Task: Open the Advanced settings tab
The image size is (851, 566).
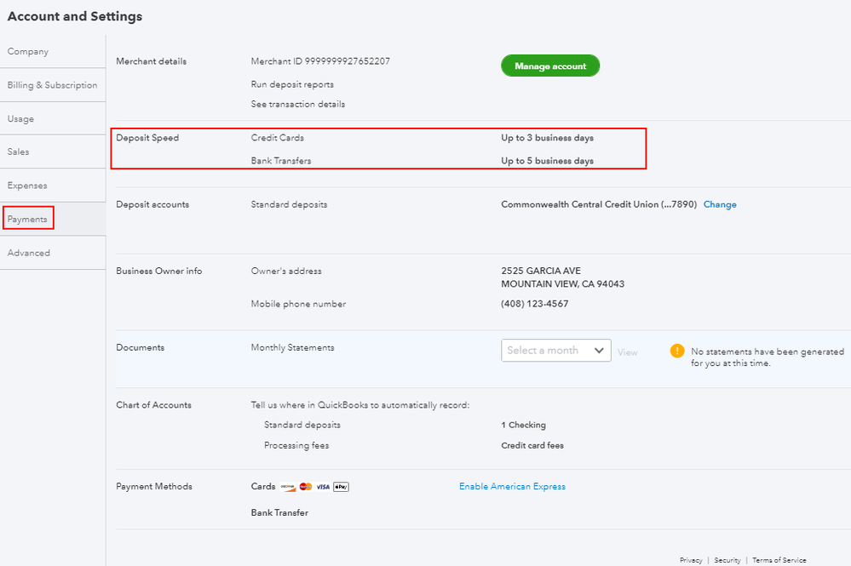Action: click(29, 253)
